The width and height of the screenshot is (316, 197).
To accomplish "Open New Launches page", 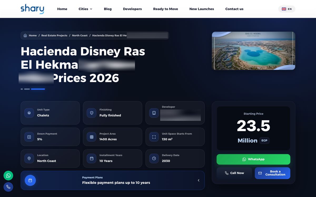I will click(202, 9).
